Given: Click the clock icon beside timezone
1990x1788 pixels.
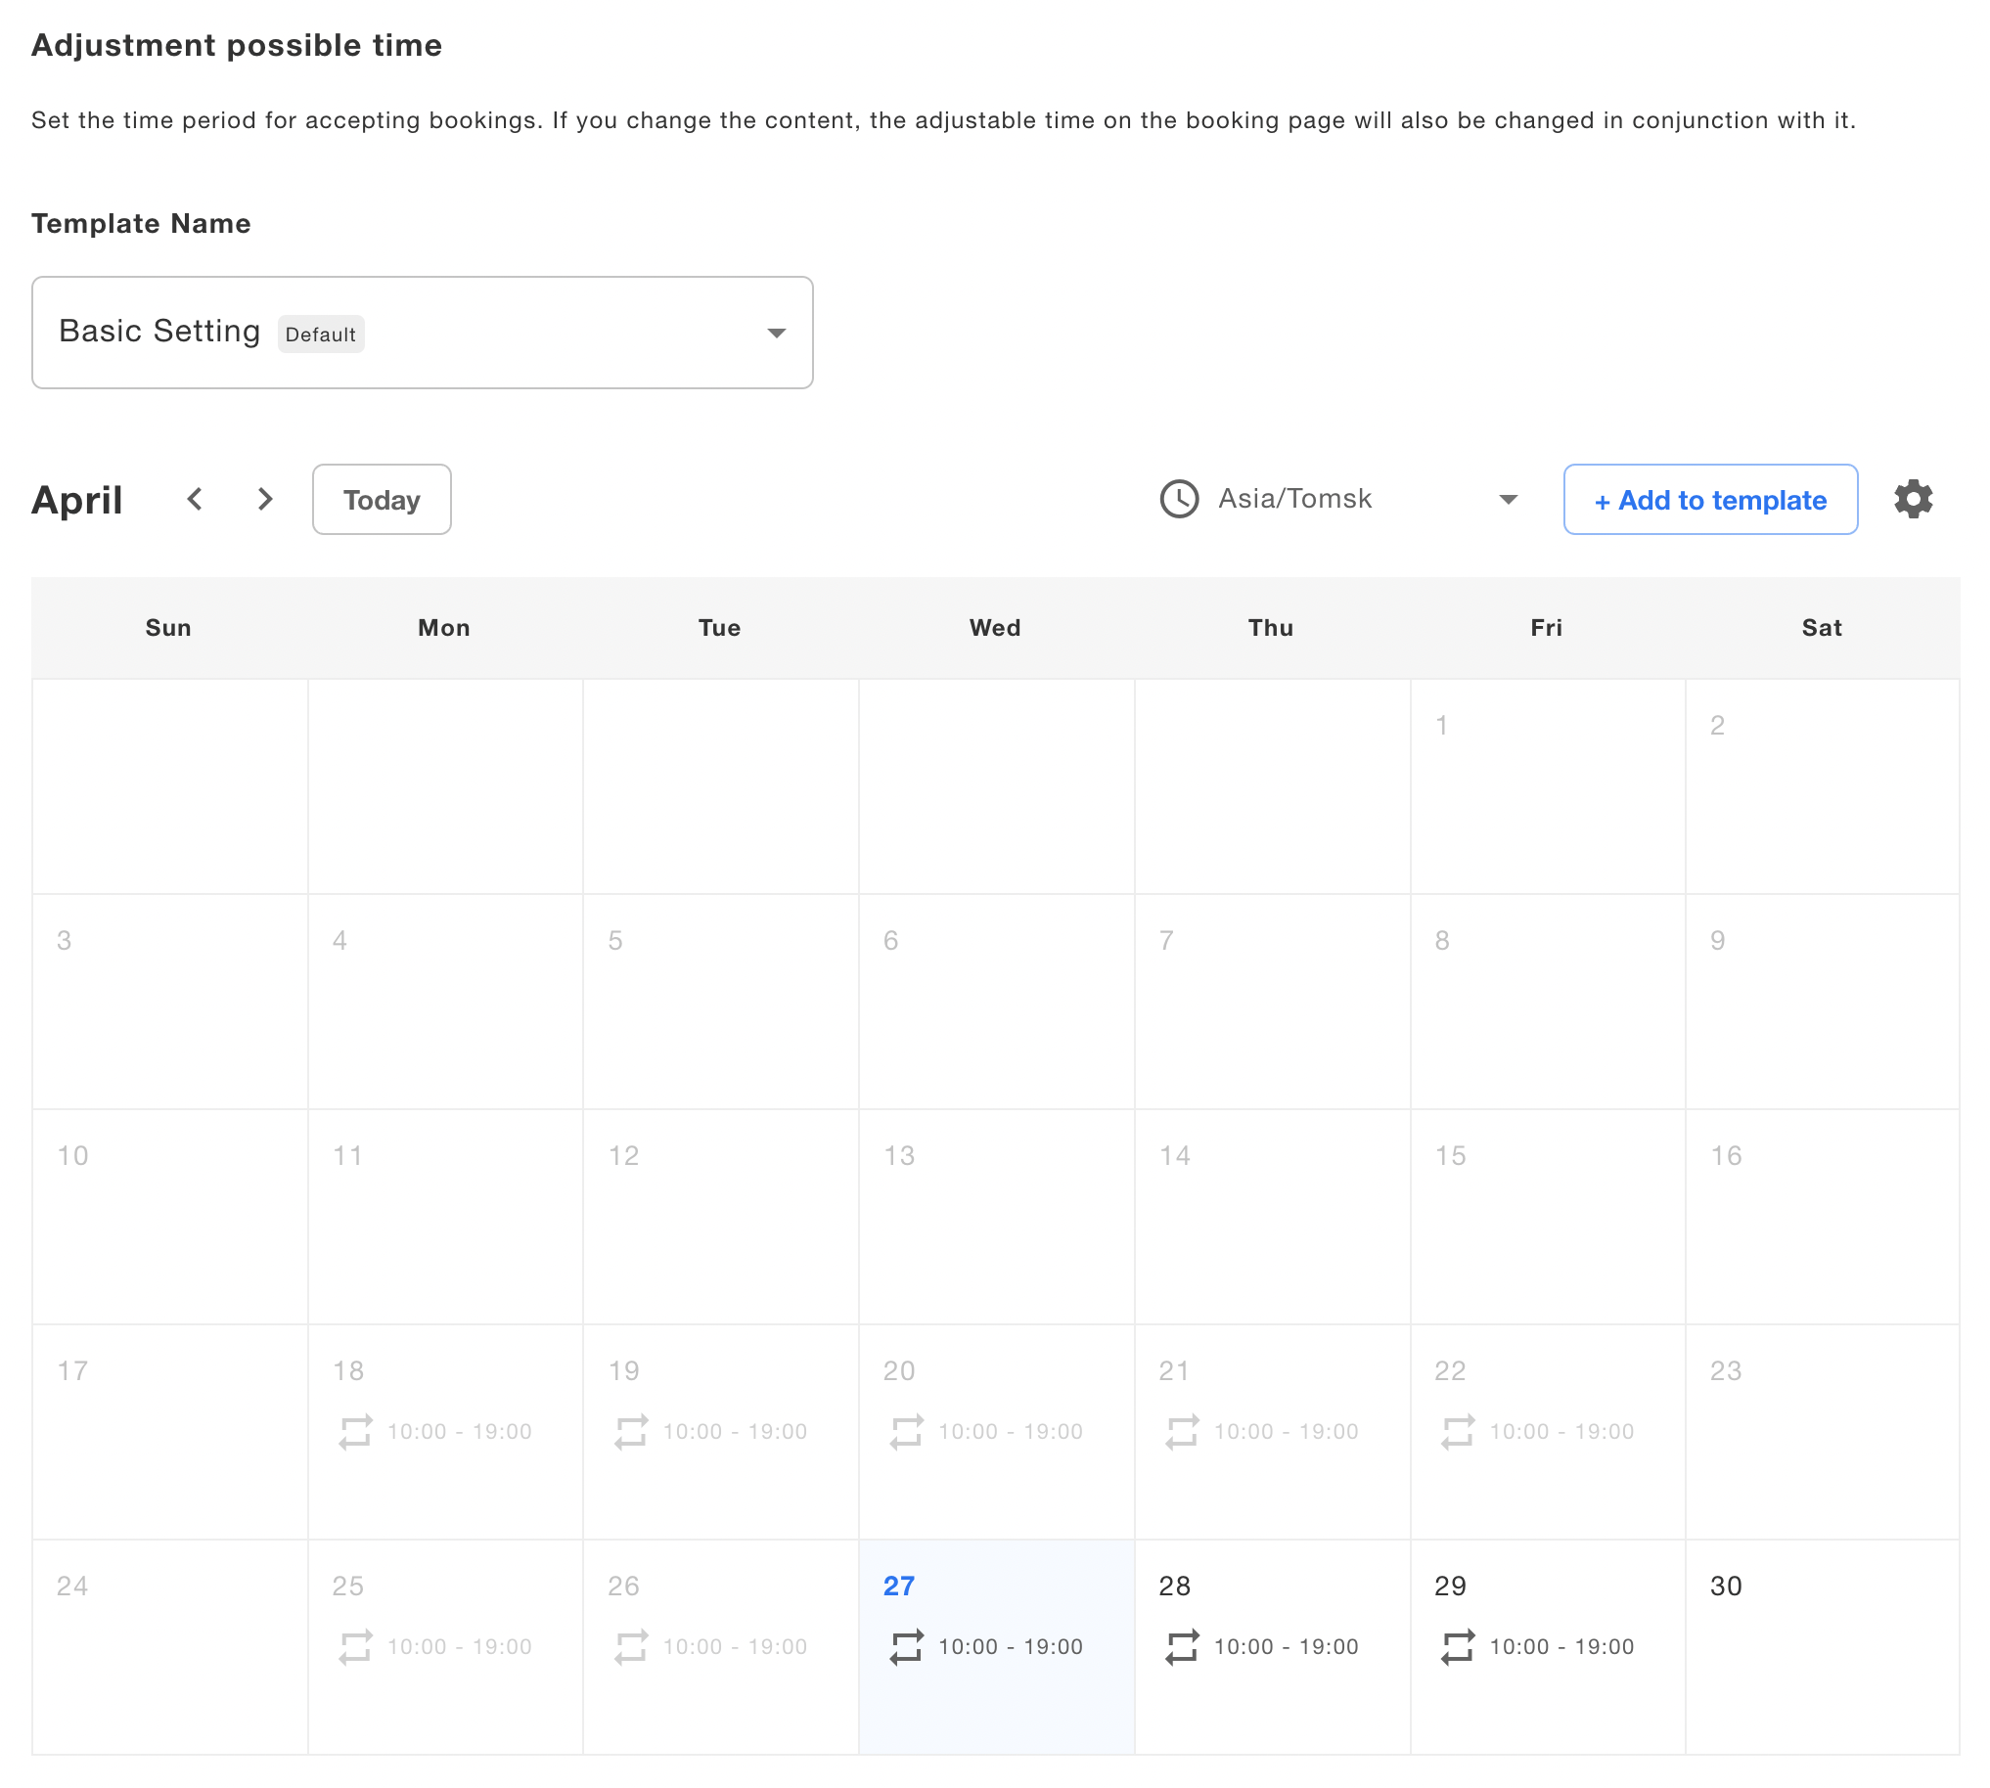Looking at the screenshot, I should (1178, 499).
